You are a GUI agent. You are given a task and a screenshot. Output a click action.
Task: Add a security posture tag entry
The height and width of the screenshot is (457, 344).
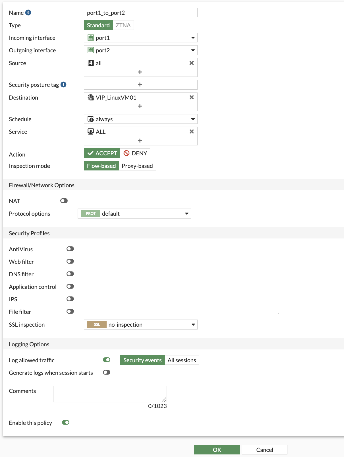click(x=140, y=85)
